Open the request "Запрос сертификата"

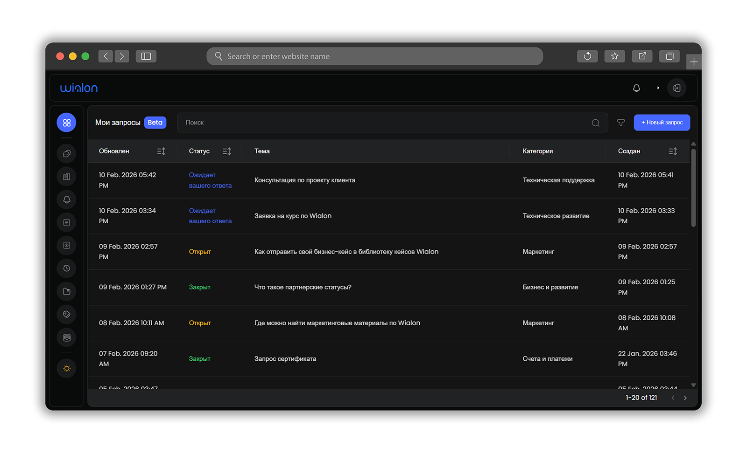pyautogui.click(x=285, y=358)
